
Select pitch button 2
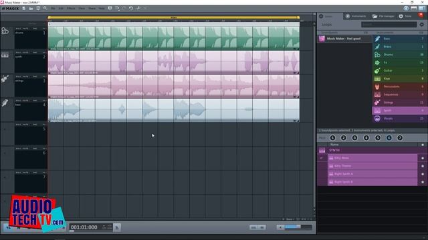tap(344, 138)
